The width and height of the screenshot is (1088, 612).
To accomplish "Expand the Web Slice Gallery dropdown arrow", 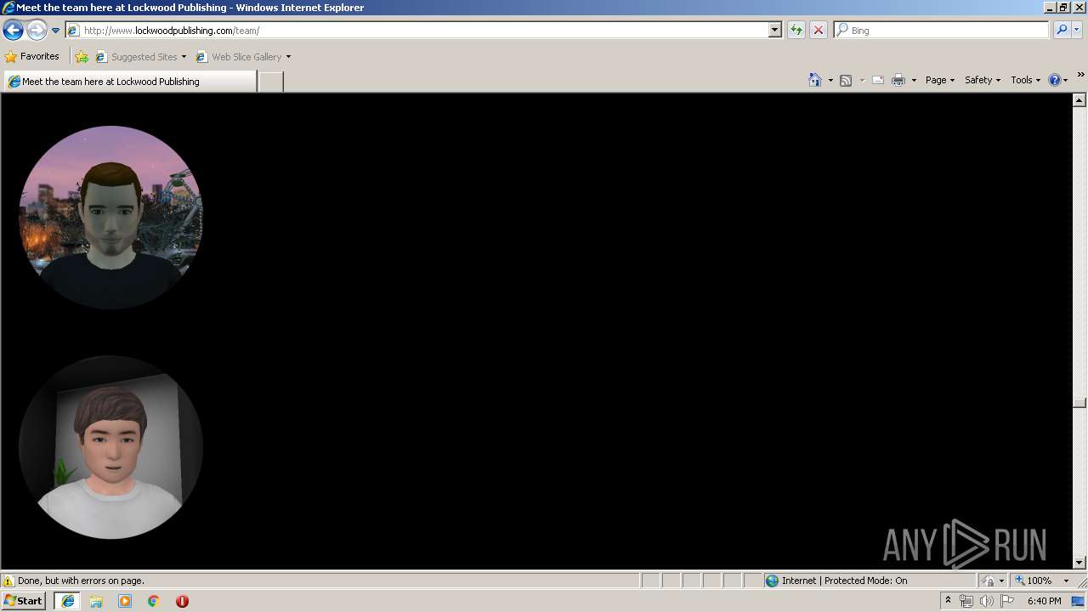I will click(x=288, y=57).
